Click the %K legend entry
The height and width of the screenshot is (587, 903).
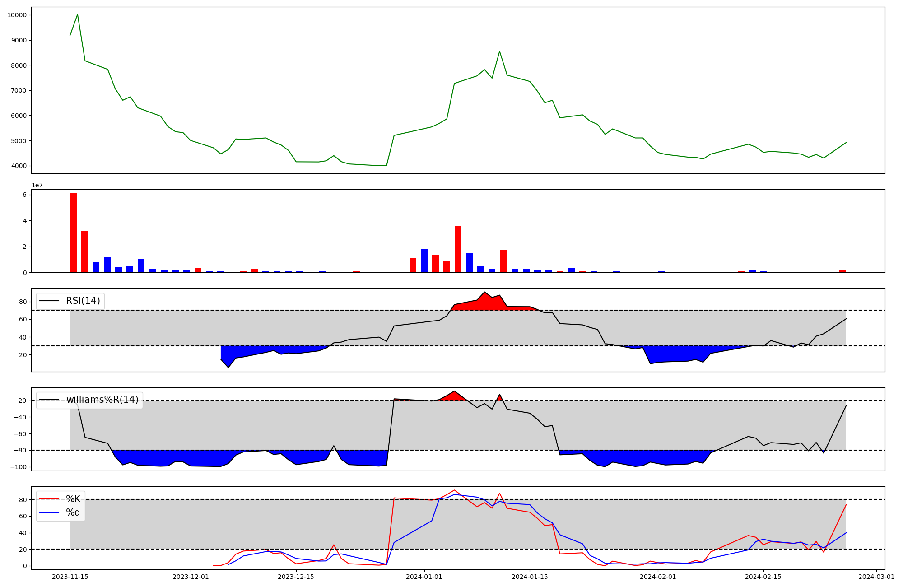tap(73, 499)
